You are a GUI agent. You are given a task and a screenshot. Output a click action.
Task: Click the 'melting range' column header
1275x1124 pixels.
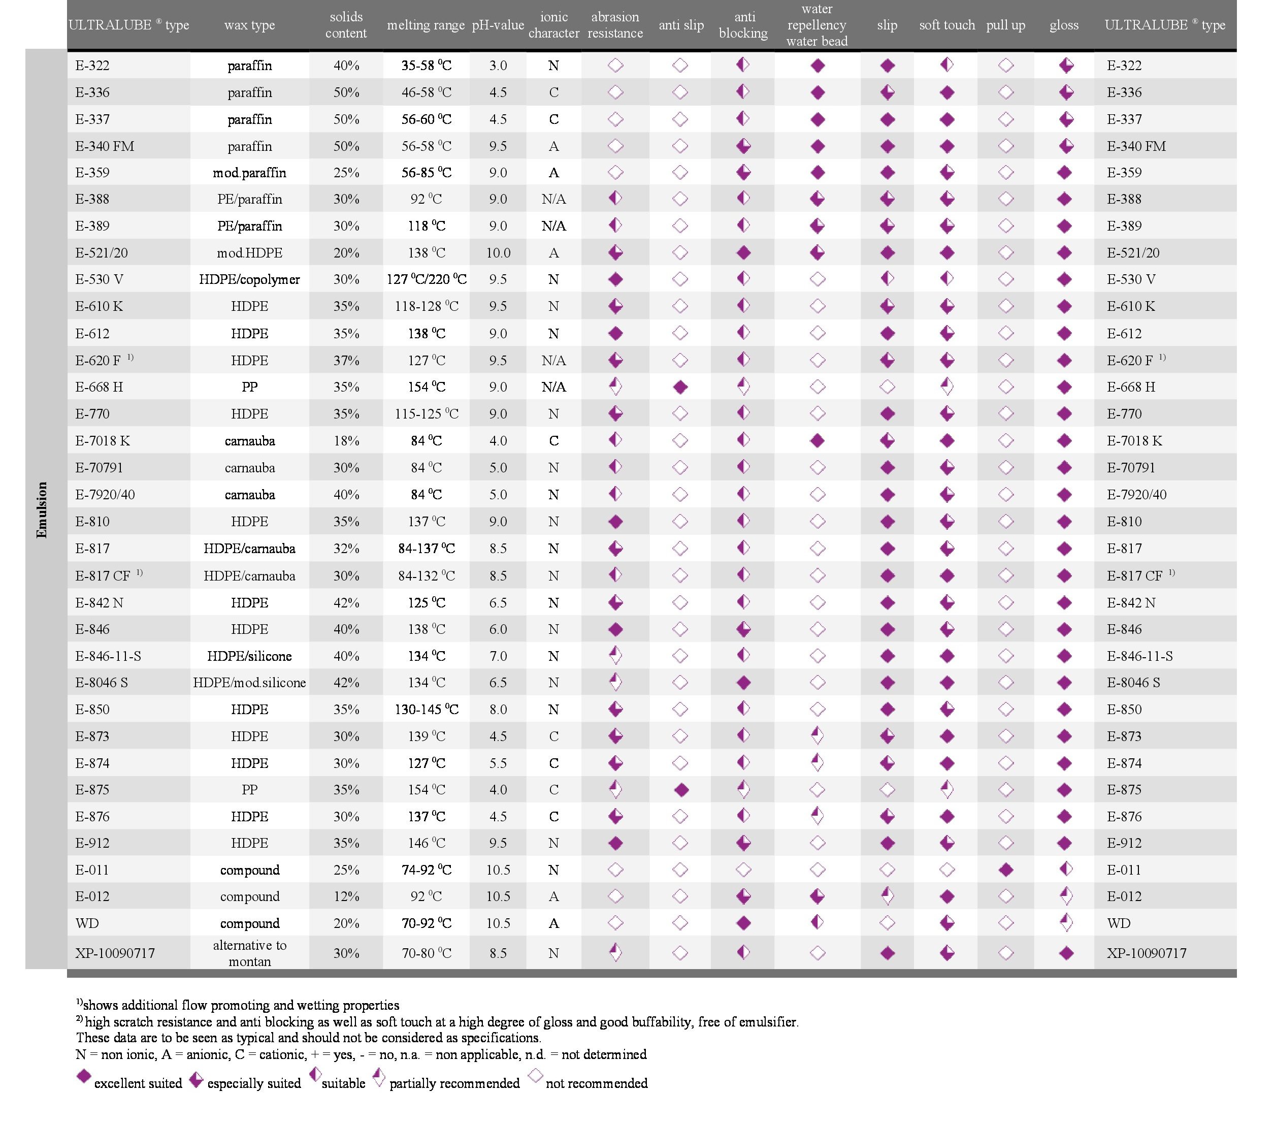coord(426,25)
